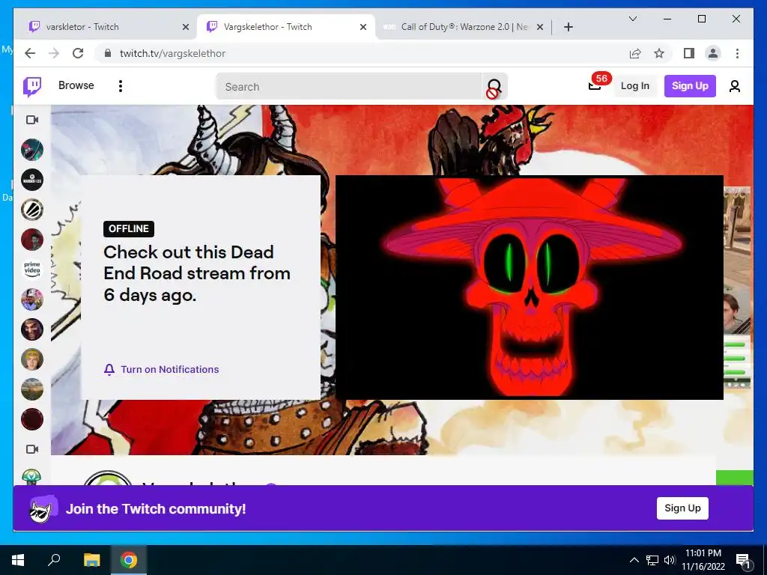Open Windows taskbar search

tap(54, 560)
